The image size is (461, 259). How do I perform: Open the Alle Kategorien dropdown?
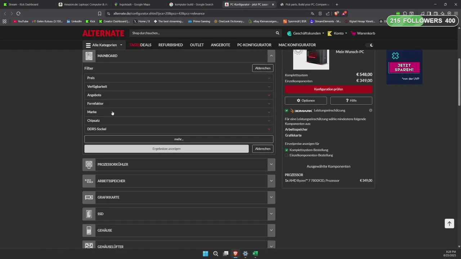104,45
